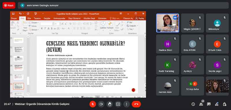The image size is (231, 110).
Task: Switch to the Ekle ribbon tab
Action: 29,18
